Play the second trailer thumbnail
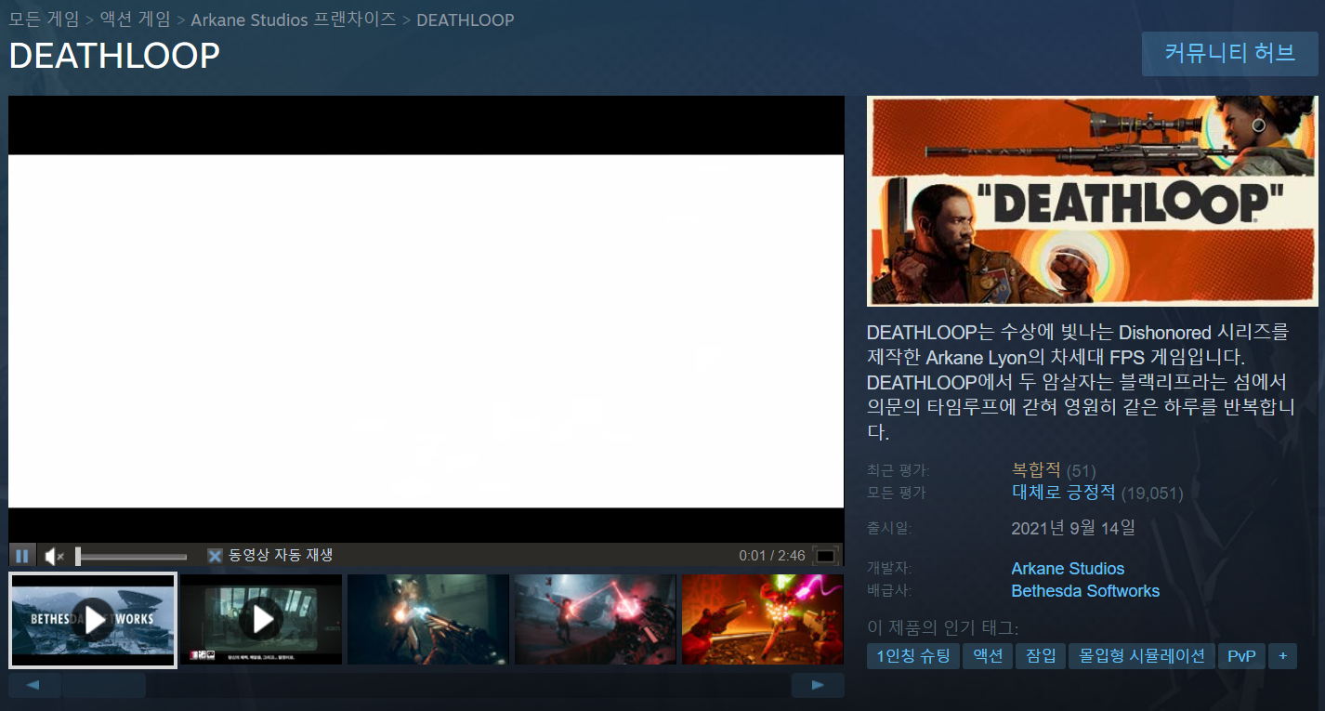The height and width of the screenshot is (711, 1325). (x=261, y=619)
